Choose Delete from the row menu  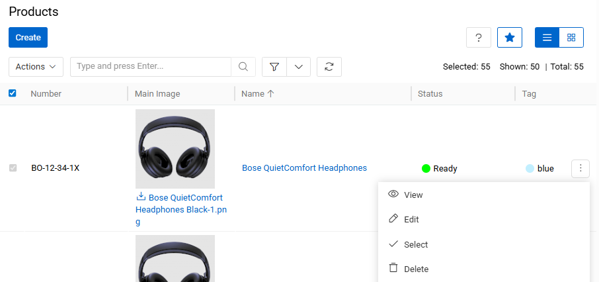[x=484, y=269]
